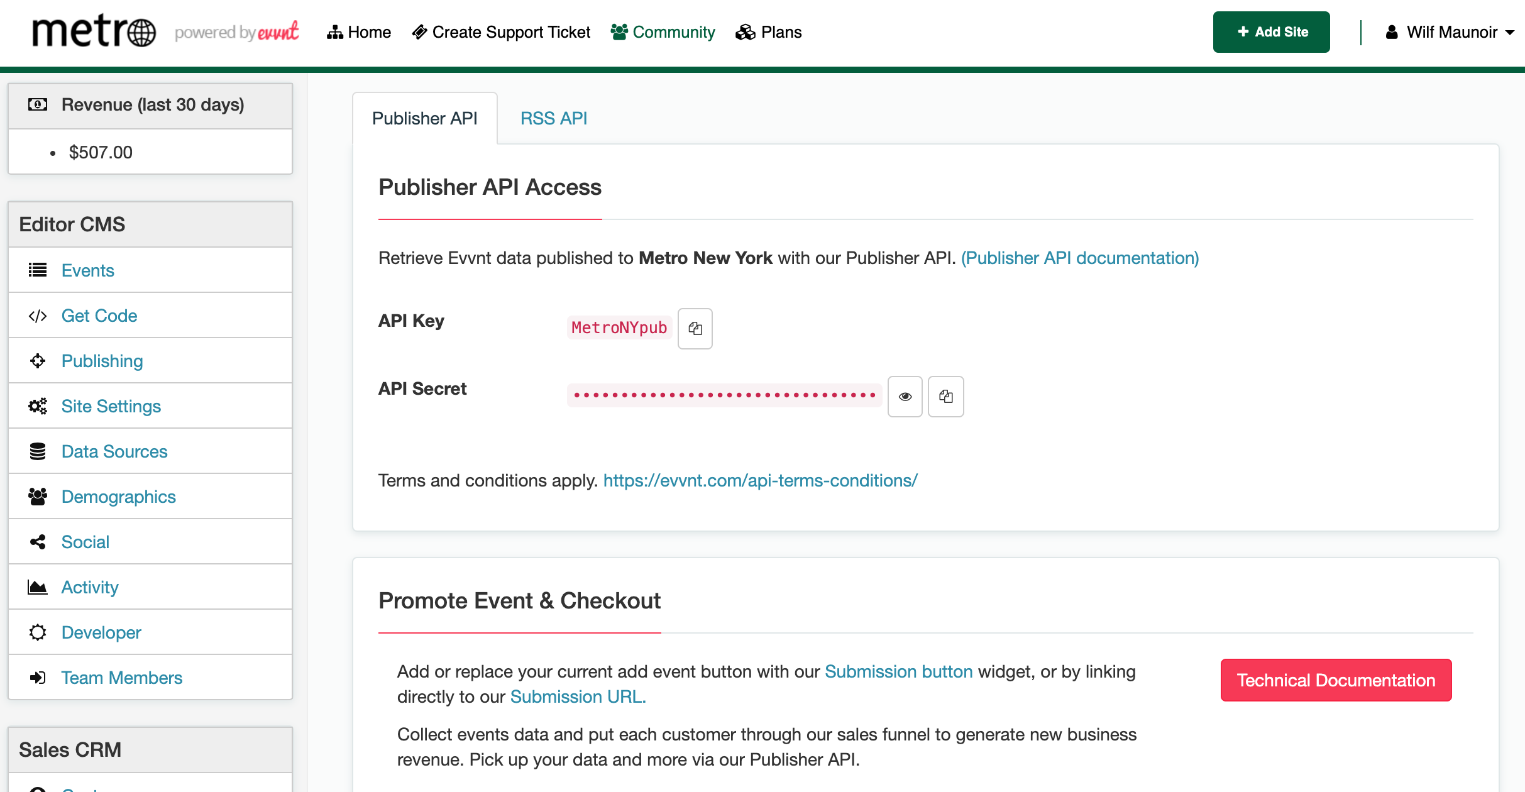Image resolution: width=1525 pixels, height=792 pixels.
Task: Open Create Support Ticket page
Action: pos(501,32)
